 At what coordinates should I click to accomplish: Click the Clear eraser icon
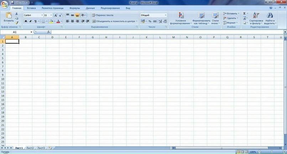pyautogui.click(x=245, y=23)
